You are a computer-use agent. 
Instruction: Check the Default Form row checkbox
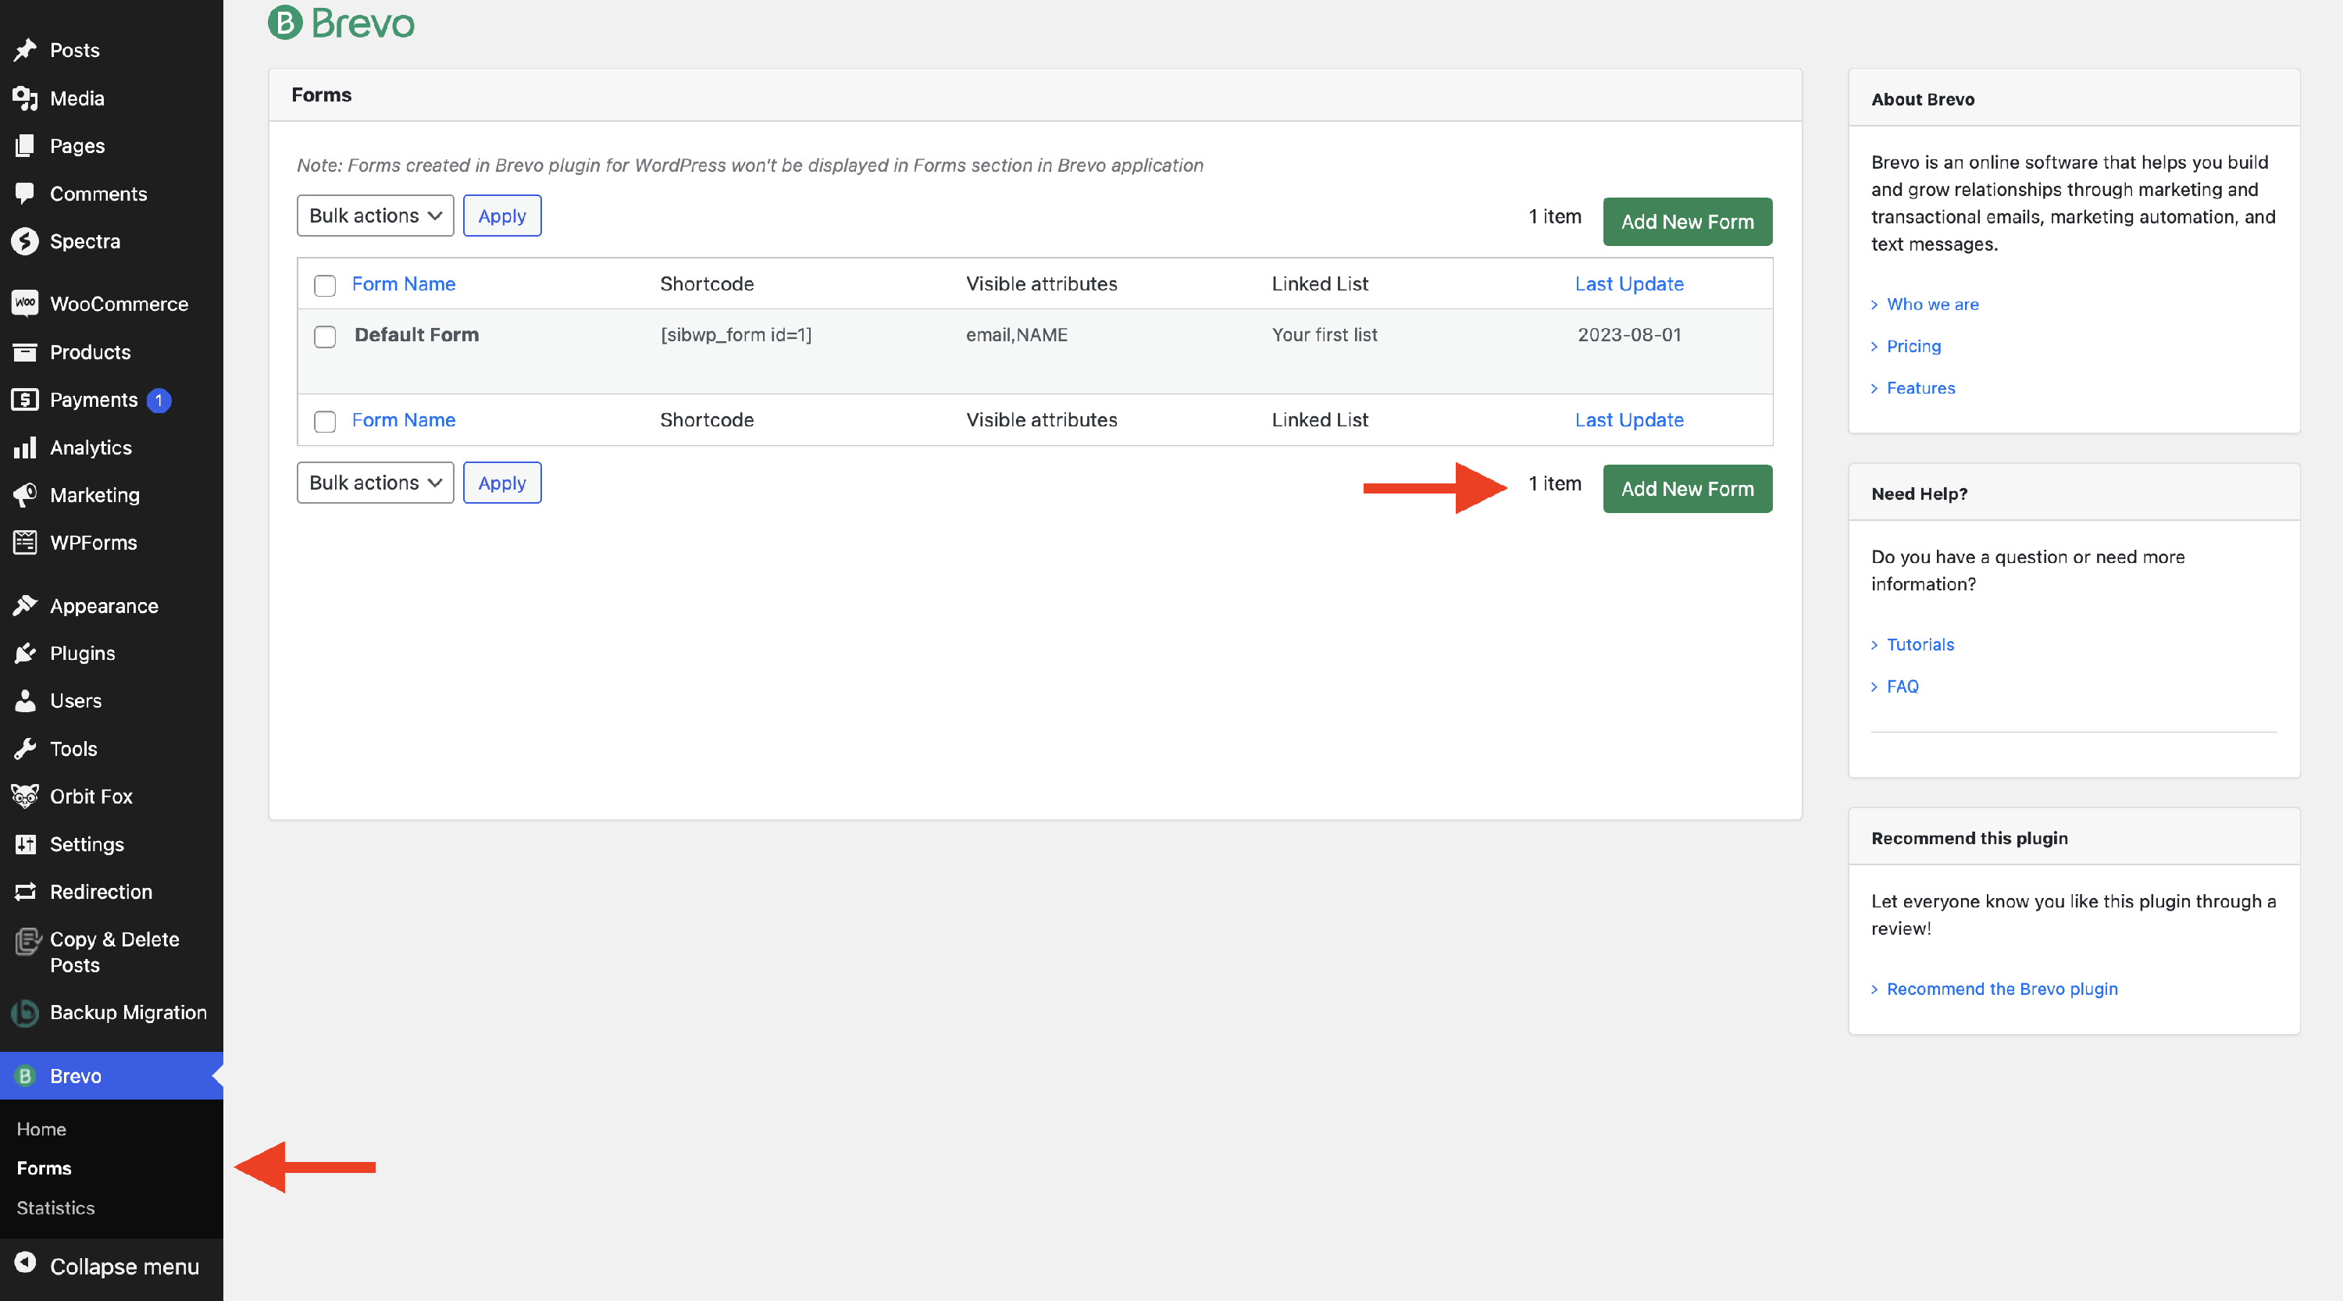[325, 337]
